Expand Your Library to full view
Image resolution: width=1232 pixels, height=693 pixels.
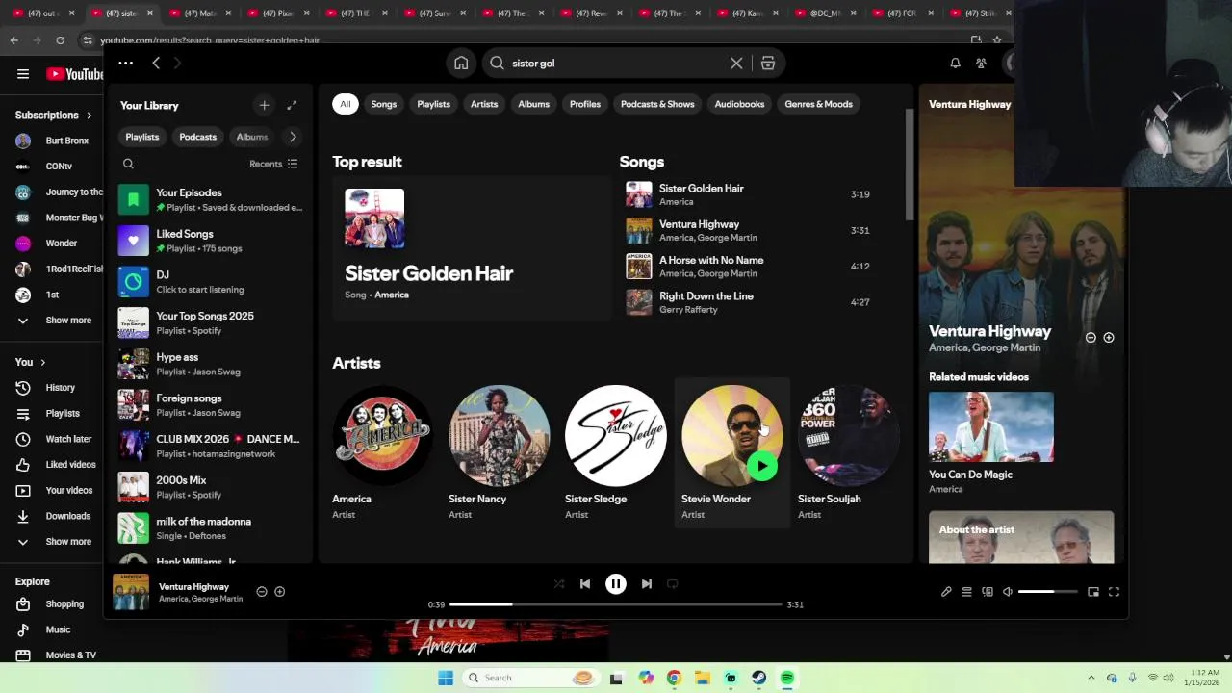(292, 105)
